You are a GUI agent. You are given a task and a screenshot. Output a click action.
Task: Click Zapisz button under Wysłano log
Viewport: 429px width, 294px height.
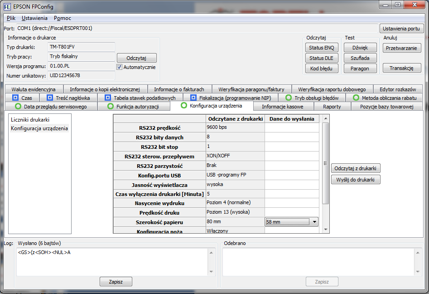(x=116, y=282)
